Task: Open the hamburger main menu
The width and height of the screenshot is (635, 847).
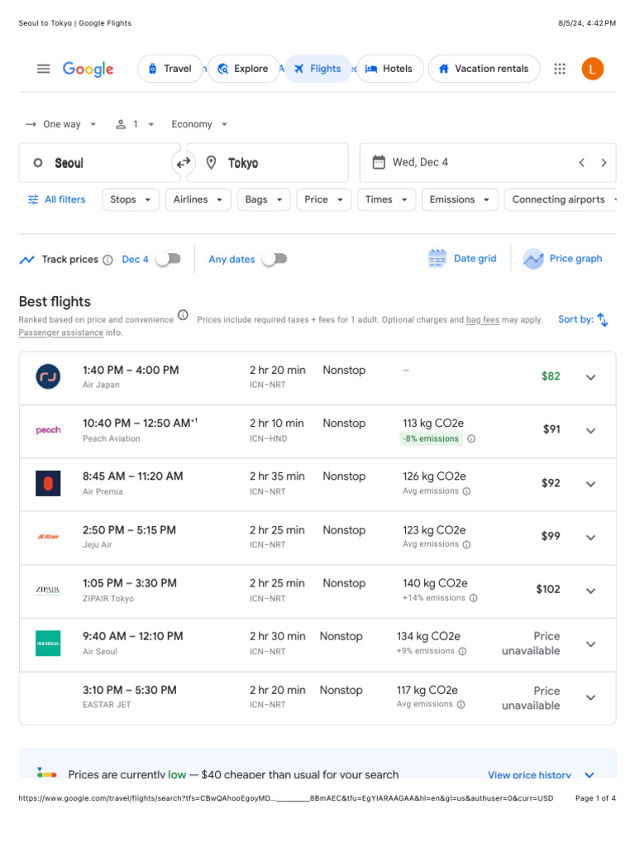Action: pyautogui.click(x=43, y=69)
